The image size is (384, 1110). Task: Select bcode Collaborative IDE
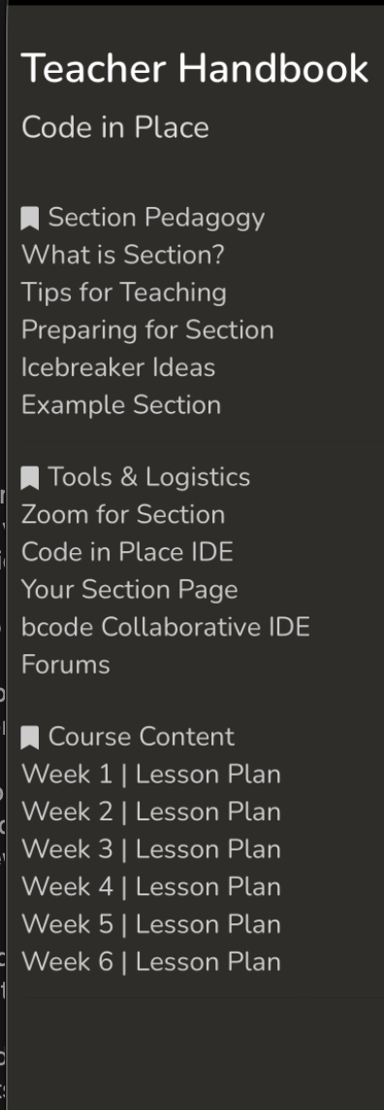[166, 627]
